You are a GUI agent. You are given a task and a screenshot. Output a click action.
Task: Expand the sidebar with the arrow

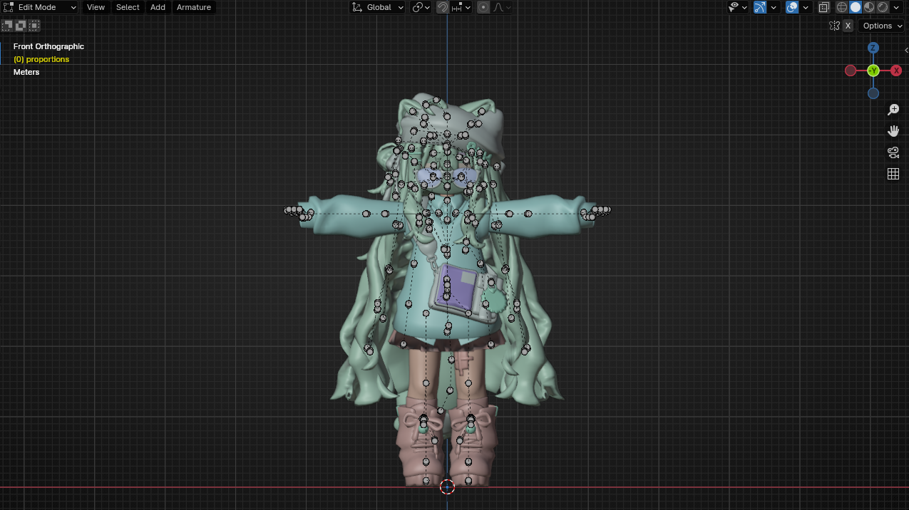pyautogui.click(x=905, y=50)
